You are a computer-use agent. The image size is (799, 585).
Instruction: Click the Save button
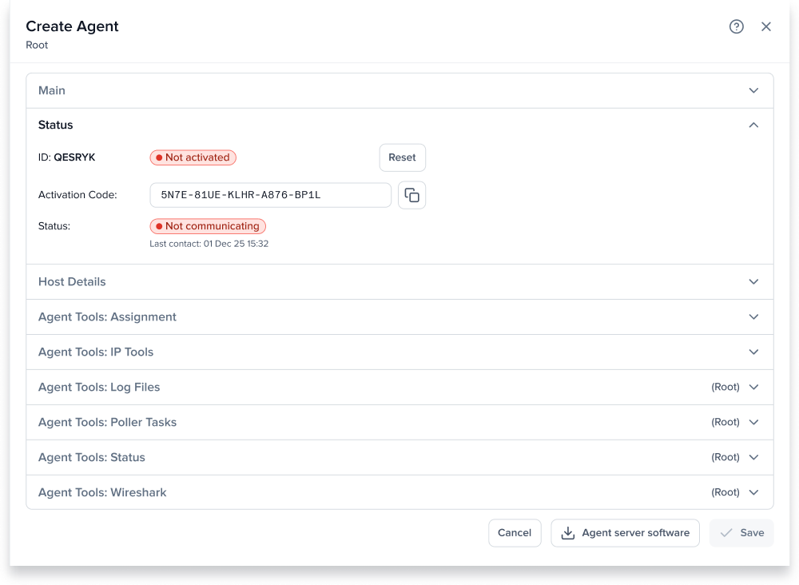[x=741, y=533]
